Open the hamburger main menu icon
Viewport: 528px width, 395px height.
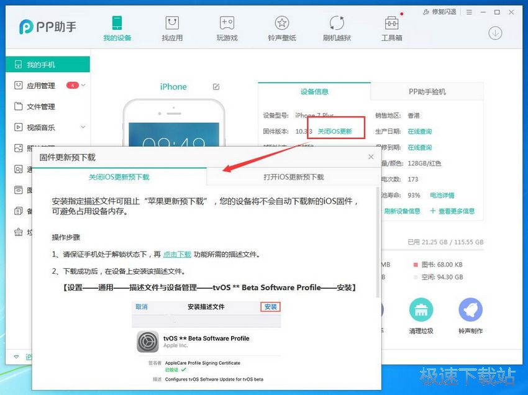469,12
